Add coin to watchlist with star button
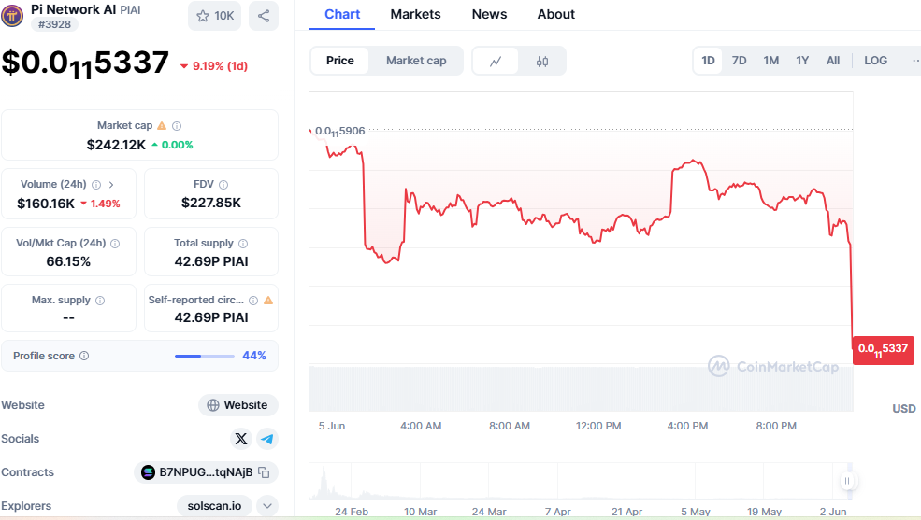The width and height of the screenshot is (921, 520). 214,16
